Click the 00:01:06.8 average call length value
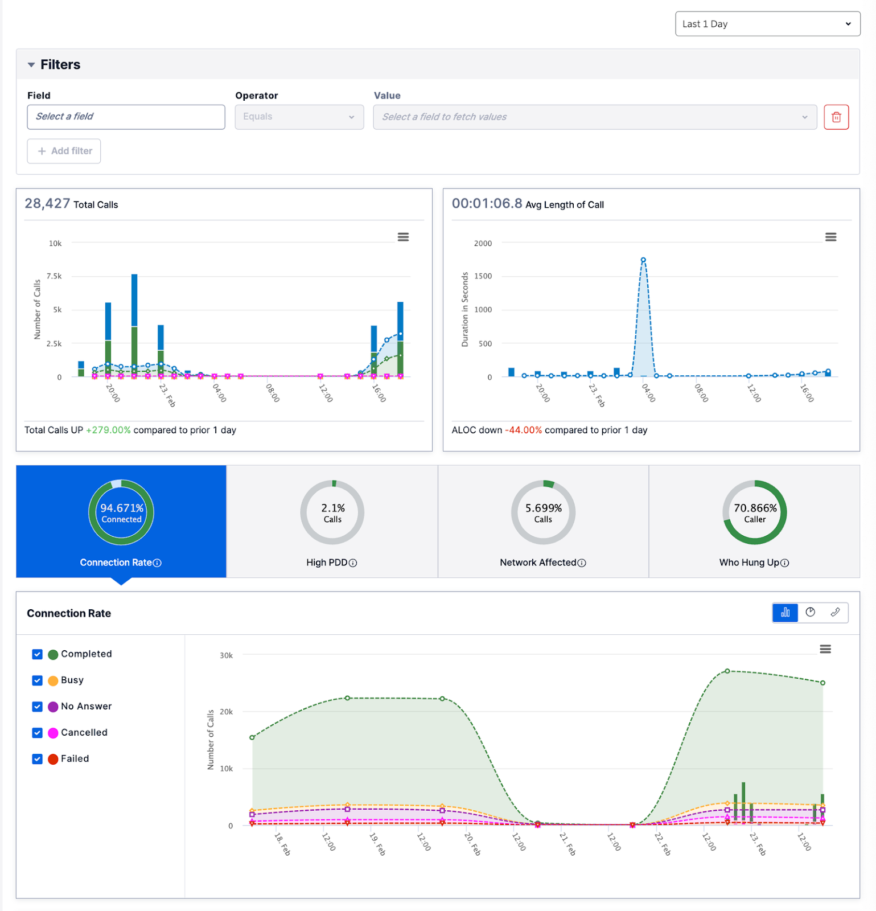This screenshot has height=911, width=876. (x=487, y=204)
